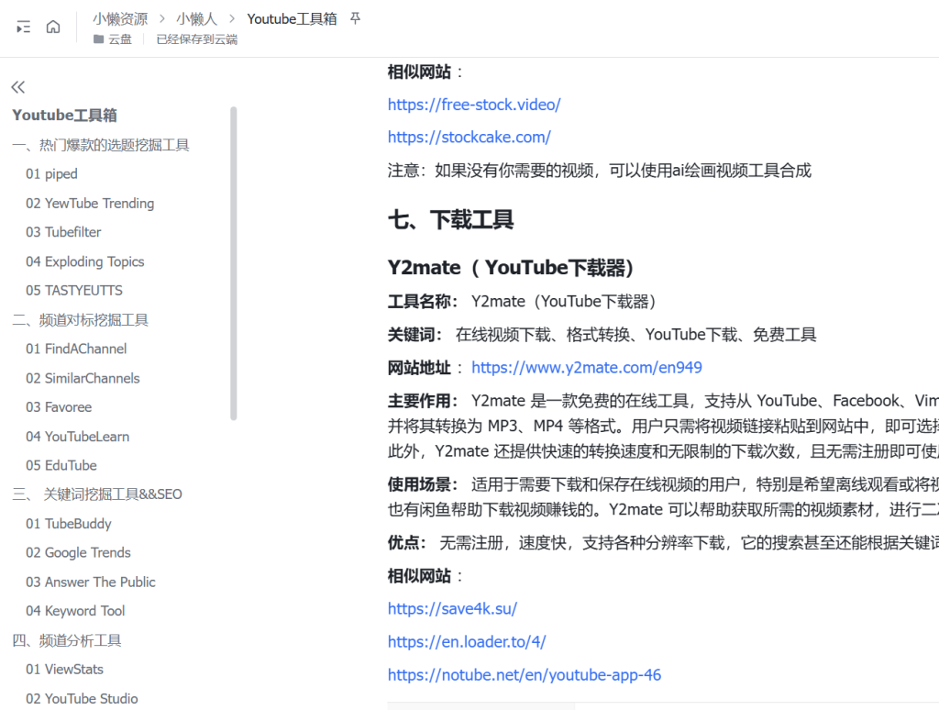Collapse the outline panel with double chevron
Viewport: 939px width, 710px height.
tap(18, 87)
